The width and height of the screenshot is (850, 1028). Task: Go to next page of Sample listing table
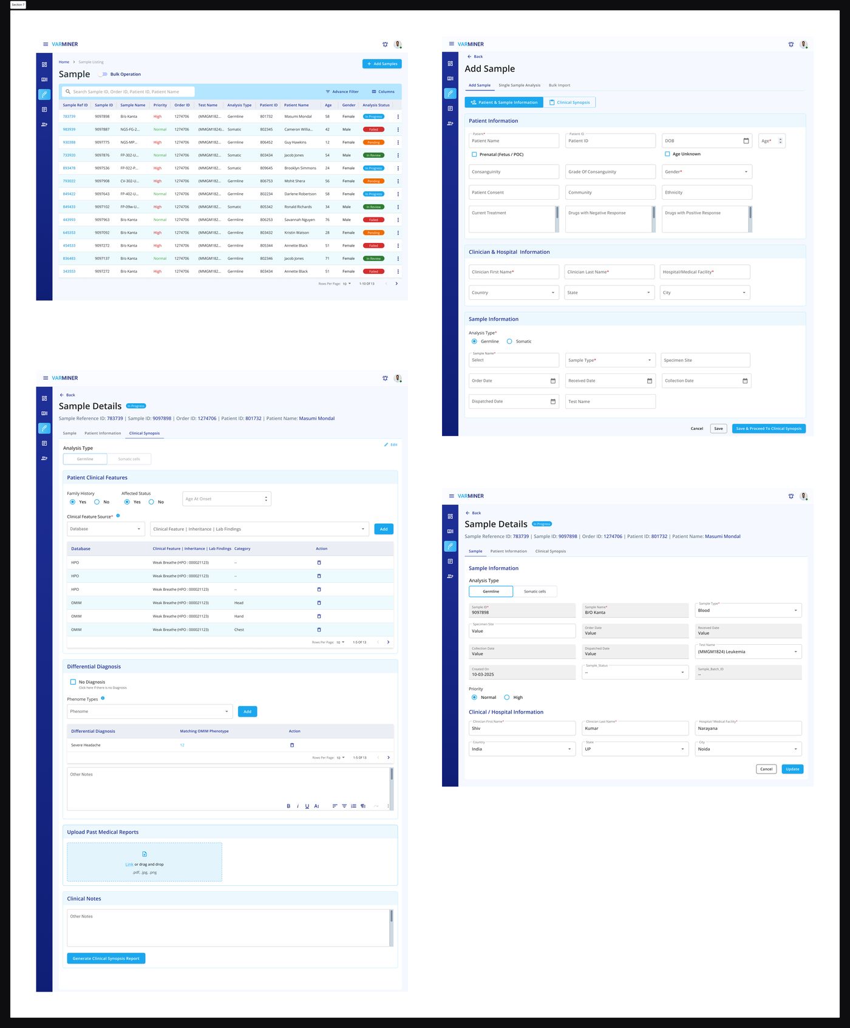[397, 284]
